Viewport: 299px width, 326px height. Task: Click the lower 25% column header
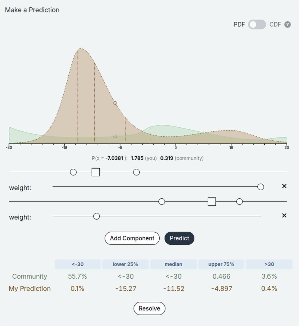click(125, 264)
